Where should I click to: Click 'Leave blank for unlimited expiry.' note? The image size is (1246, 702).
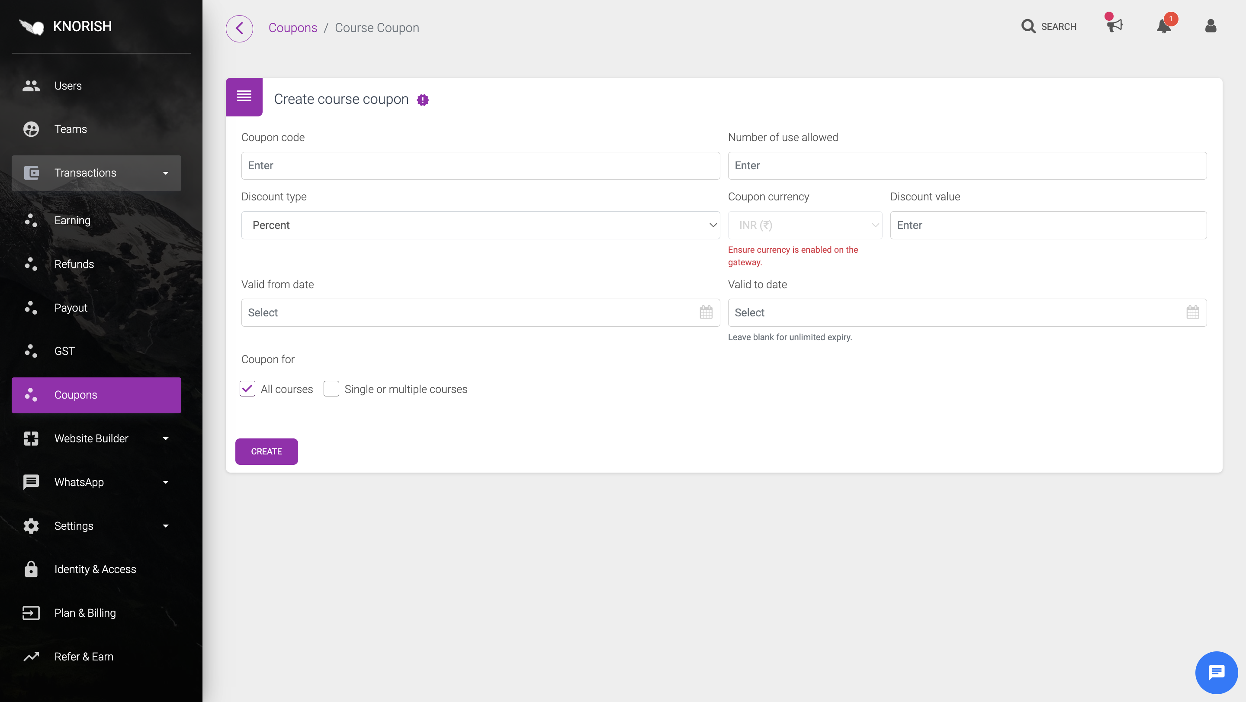(x=790, y=337)
